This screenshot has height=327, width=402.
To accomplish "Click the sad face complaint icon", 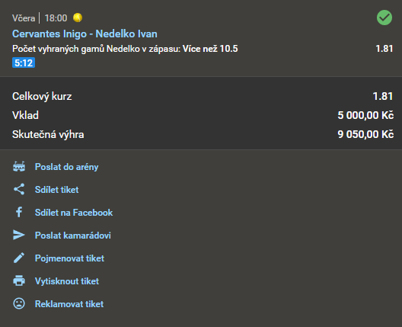I will click(x=19, y=303).
